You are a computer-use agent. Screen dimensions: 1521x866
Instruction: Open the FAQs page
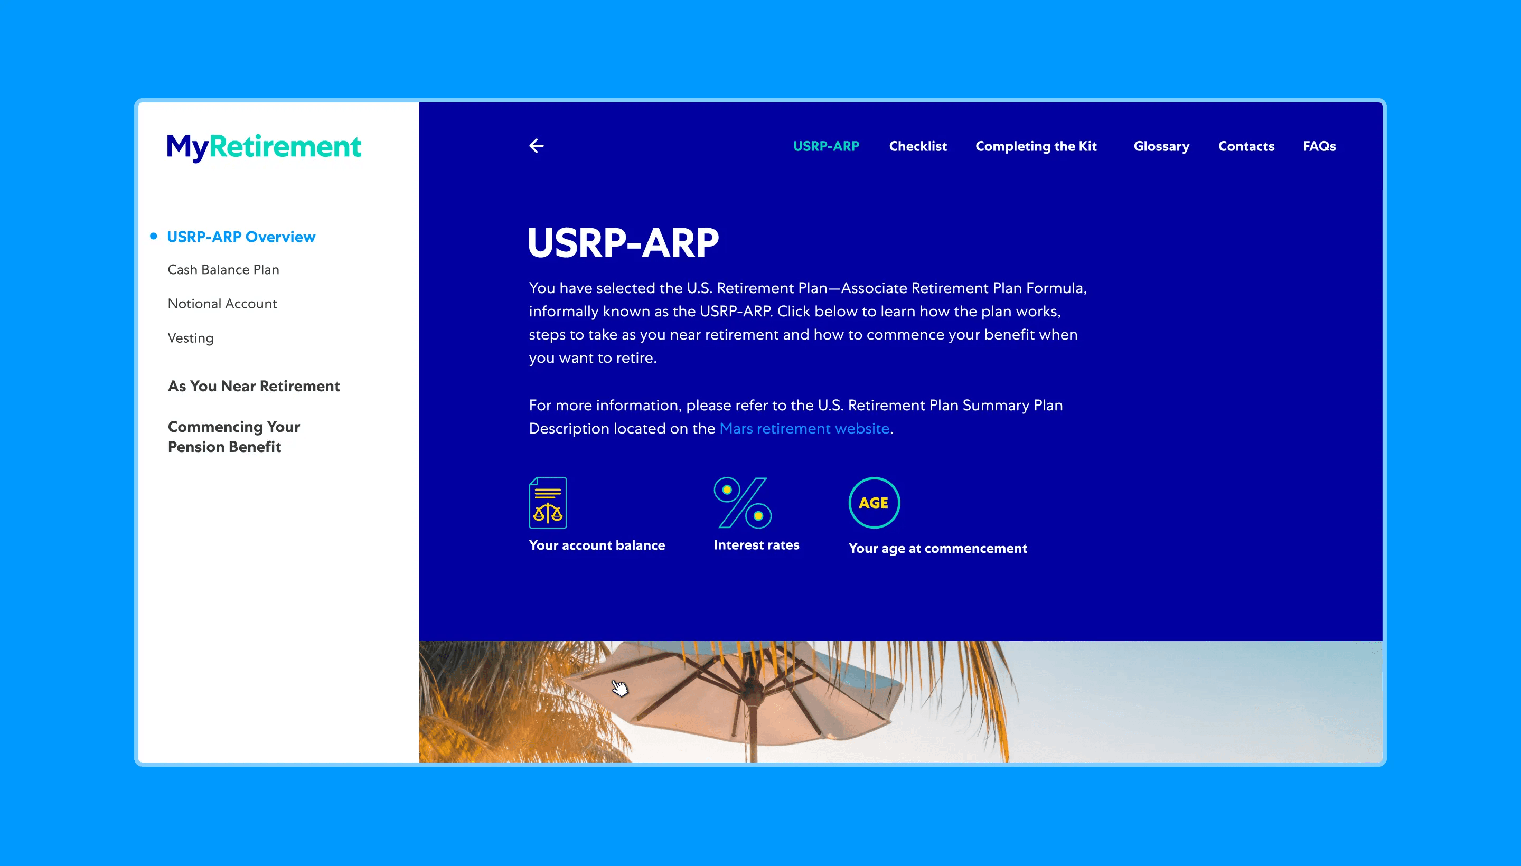coord(1319,146)
